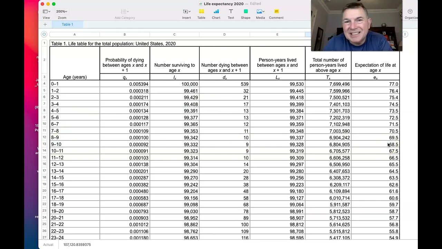442x249 pixels.
Task: Select row 14 header
Action: click(x=44, y=151)
